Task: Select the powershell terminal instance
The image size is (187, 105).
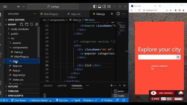Action: coord(120,91)
